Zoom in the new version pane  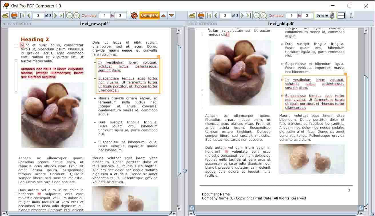click(x=77, y=15)
